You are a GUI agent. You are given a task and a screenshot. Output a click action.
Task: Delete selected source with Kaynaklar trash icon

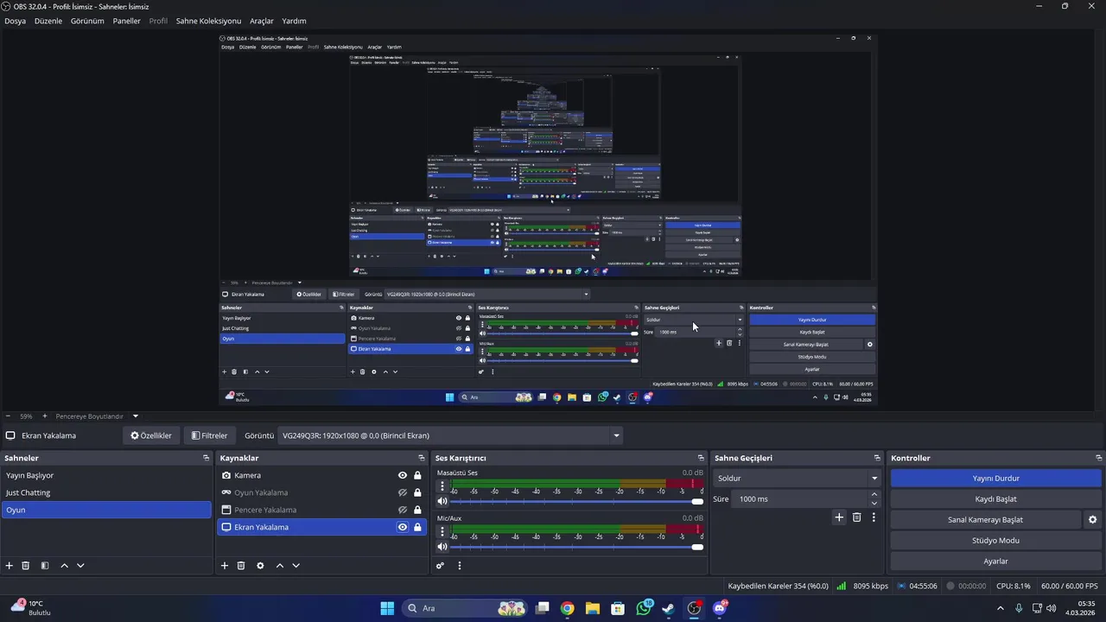241,566
